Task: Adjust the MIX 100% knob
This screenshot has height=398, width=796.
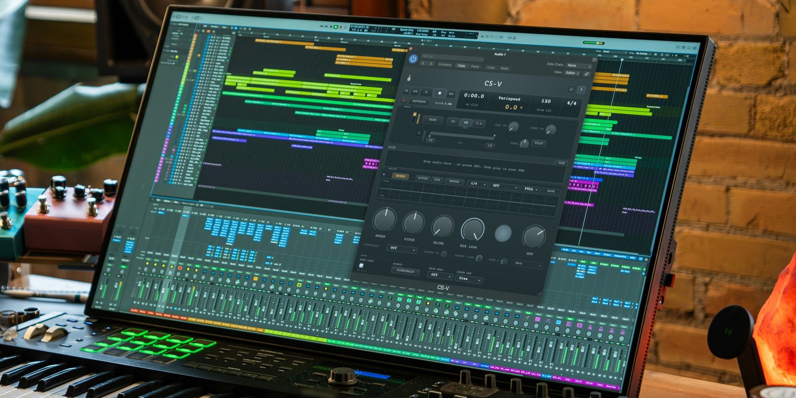Action: (x=473, y=229)
